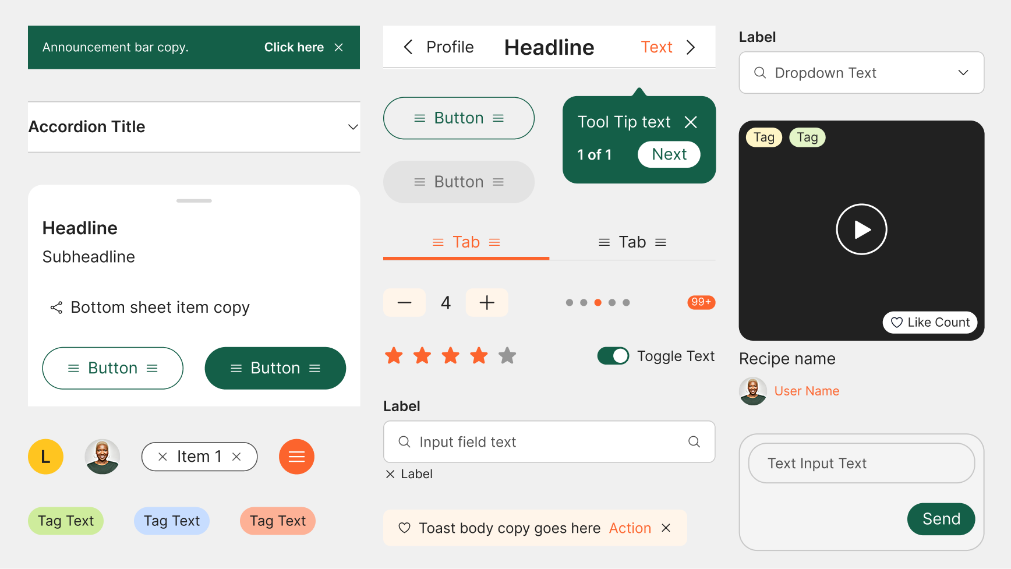Viewport: 1011px width, 569px height.
Task: Click the share icon beside Bottom sheet item copy
Action: (56, 308)
